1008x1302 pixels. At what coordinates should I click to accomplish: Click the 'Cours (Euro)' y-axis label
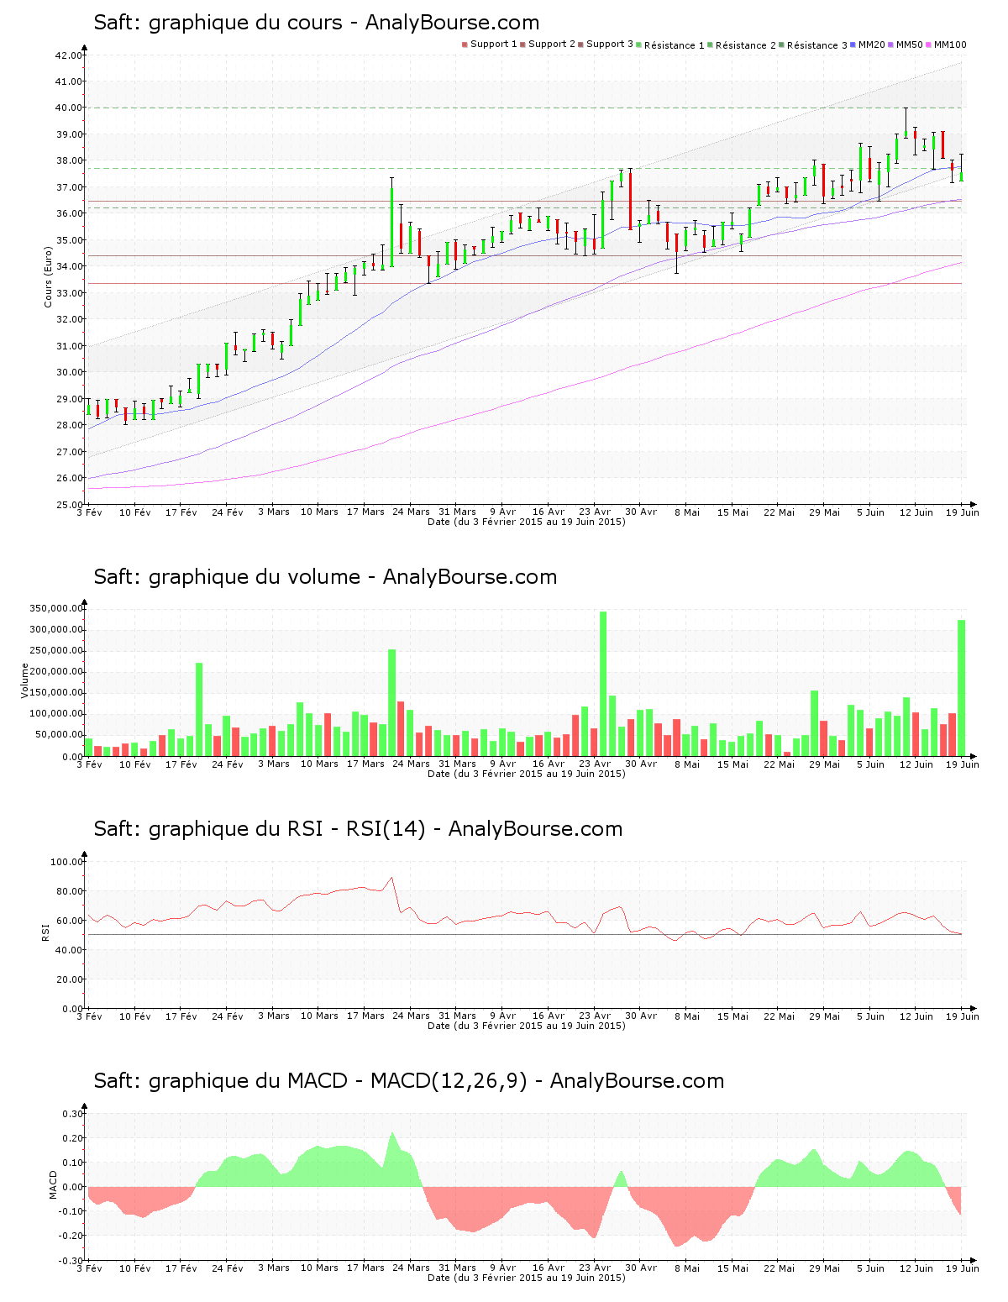tap(49, 276)
